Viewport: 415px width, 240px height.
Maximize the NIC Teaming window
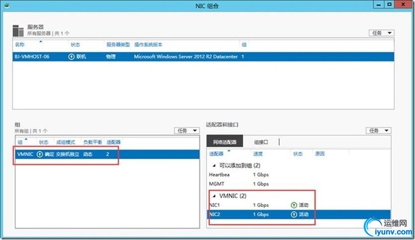tap(389, 4)
